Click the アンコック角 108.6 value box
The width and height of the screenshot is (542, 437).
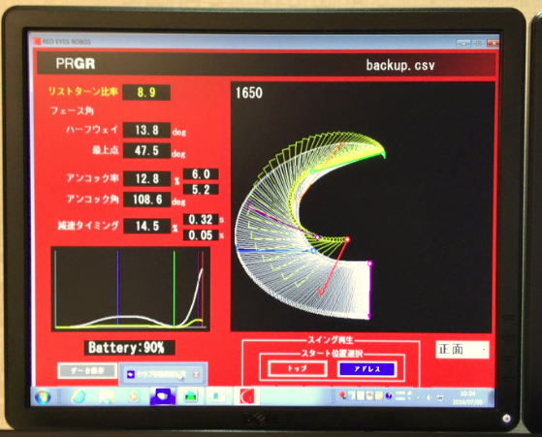pos(147,200)
